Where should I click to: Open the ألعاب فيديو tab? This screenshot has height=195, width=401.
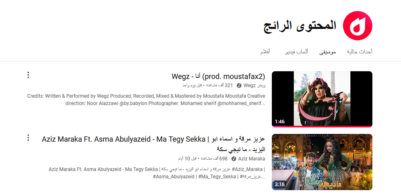pos(296,52)
